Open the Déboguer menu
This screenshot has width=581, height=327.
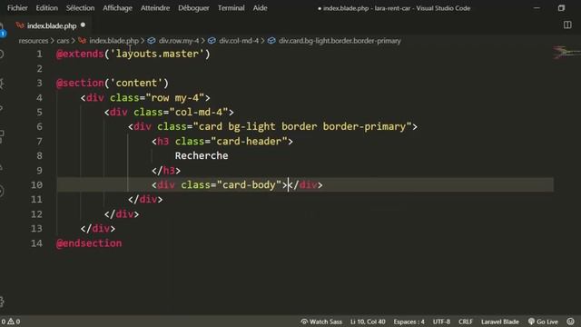[193, 8]
